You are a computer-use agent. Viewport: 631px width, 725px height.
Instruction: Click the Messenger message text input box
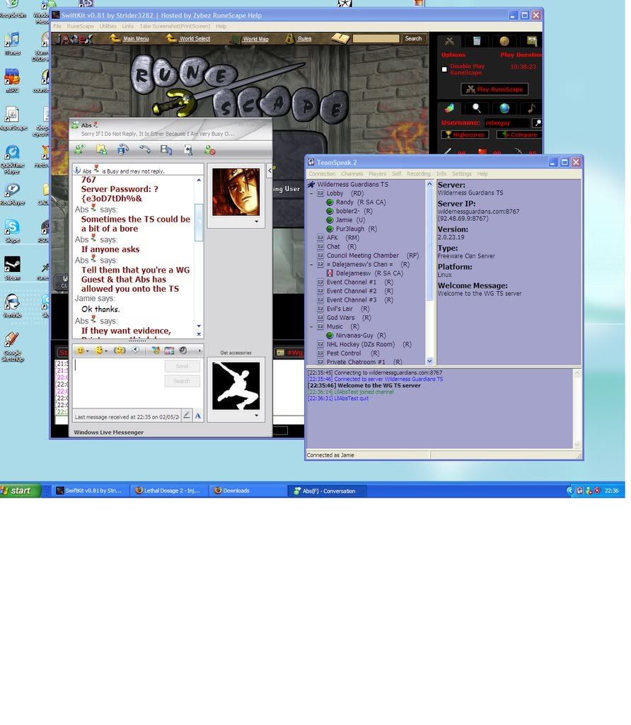118,384
